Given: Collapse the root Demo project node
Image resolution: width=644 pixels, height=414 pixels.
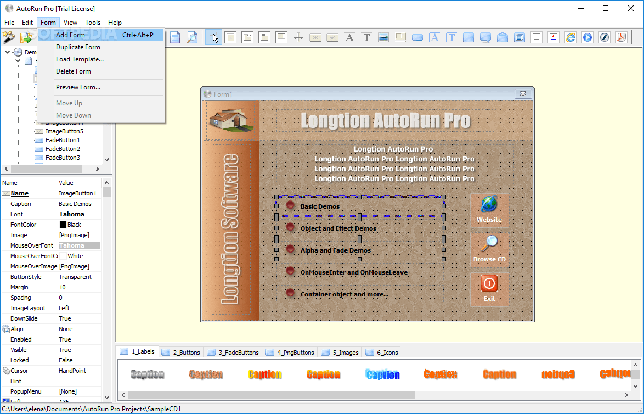Looking at the screenshot, I should 7,52.
